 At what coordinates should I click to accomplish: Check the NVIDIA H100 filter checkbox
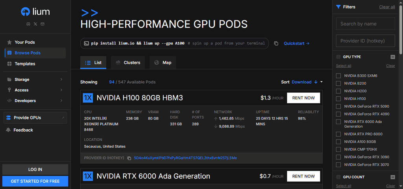pyautogui.click(x=338, y=99)
